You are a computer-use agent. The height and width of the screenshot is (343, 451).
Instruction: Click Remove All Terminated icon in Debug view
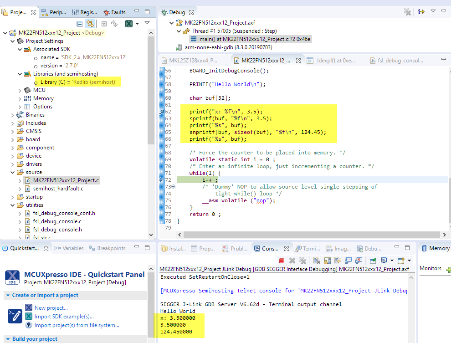click(x=407, y=12)
